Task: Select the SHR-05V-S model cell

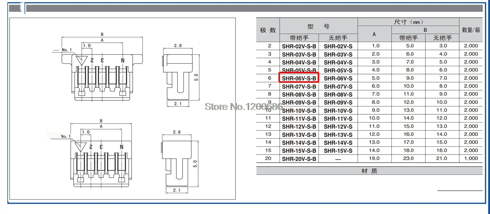Action: [338, 70]
